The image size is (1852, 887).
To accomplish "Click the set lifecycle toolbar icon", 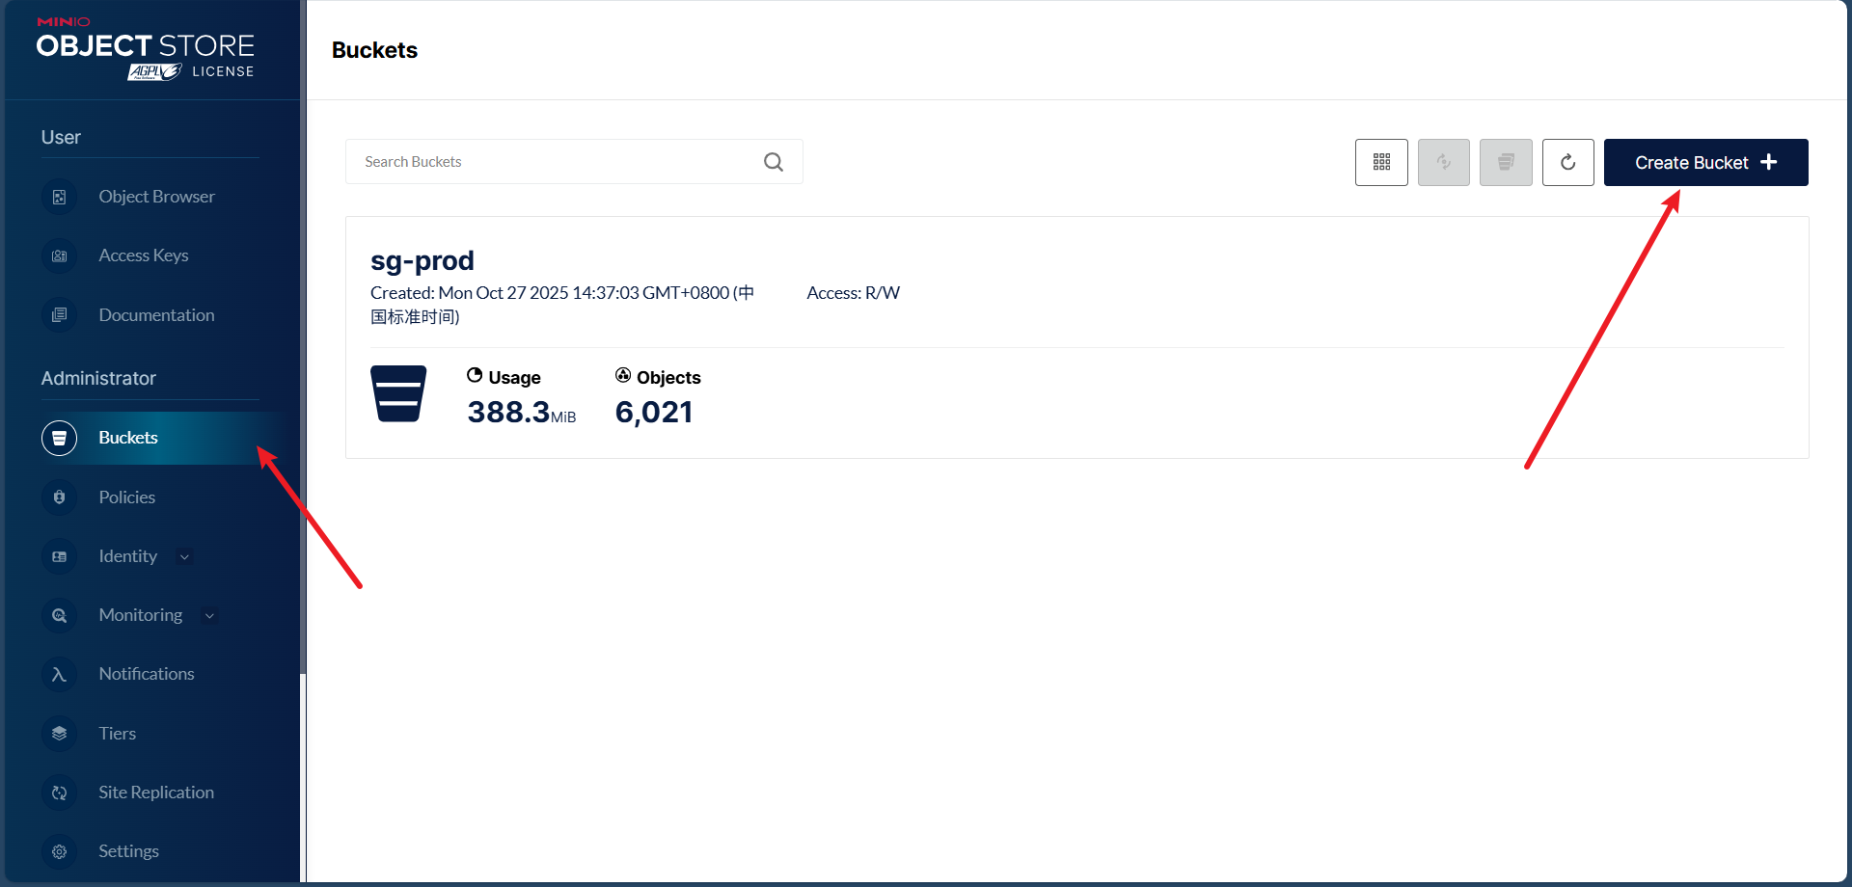I will coord(1506,162).
